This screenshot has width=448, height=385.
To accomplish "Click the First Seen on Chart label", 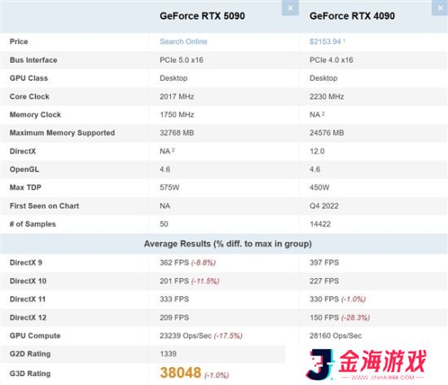I will click(44, 206).
